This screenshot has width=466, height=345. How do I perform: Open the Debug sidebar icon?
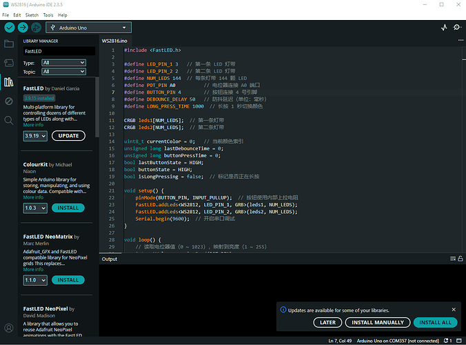[x=9, y=101]
